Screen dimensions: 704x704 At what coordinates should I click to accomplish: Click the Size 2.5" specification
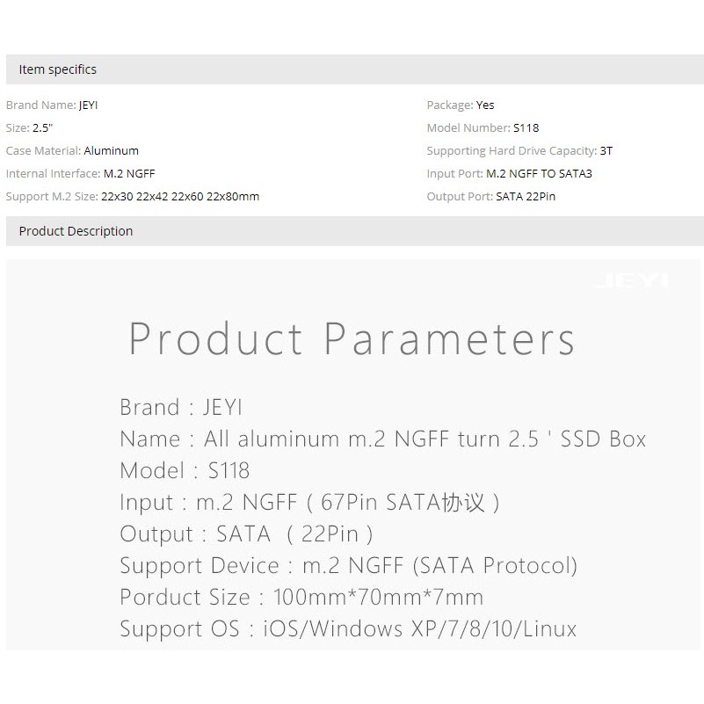[x=43, y=128]
